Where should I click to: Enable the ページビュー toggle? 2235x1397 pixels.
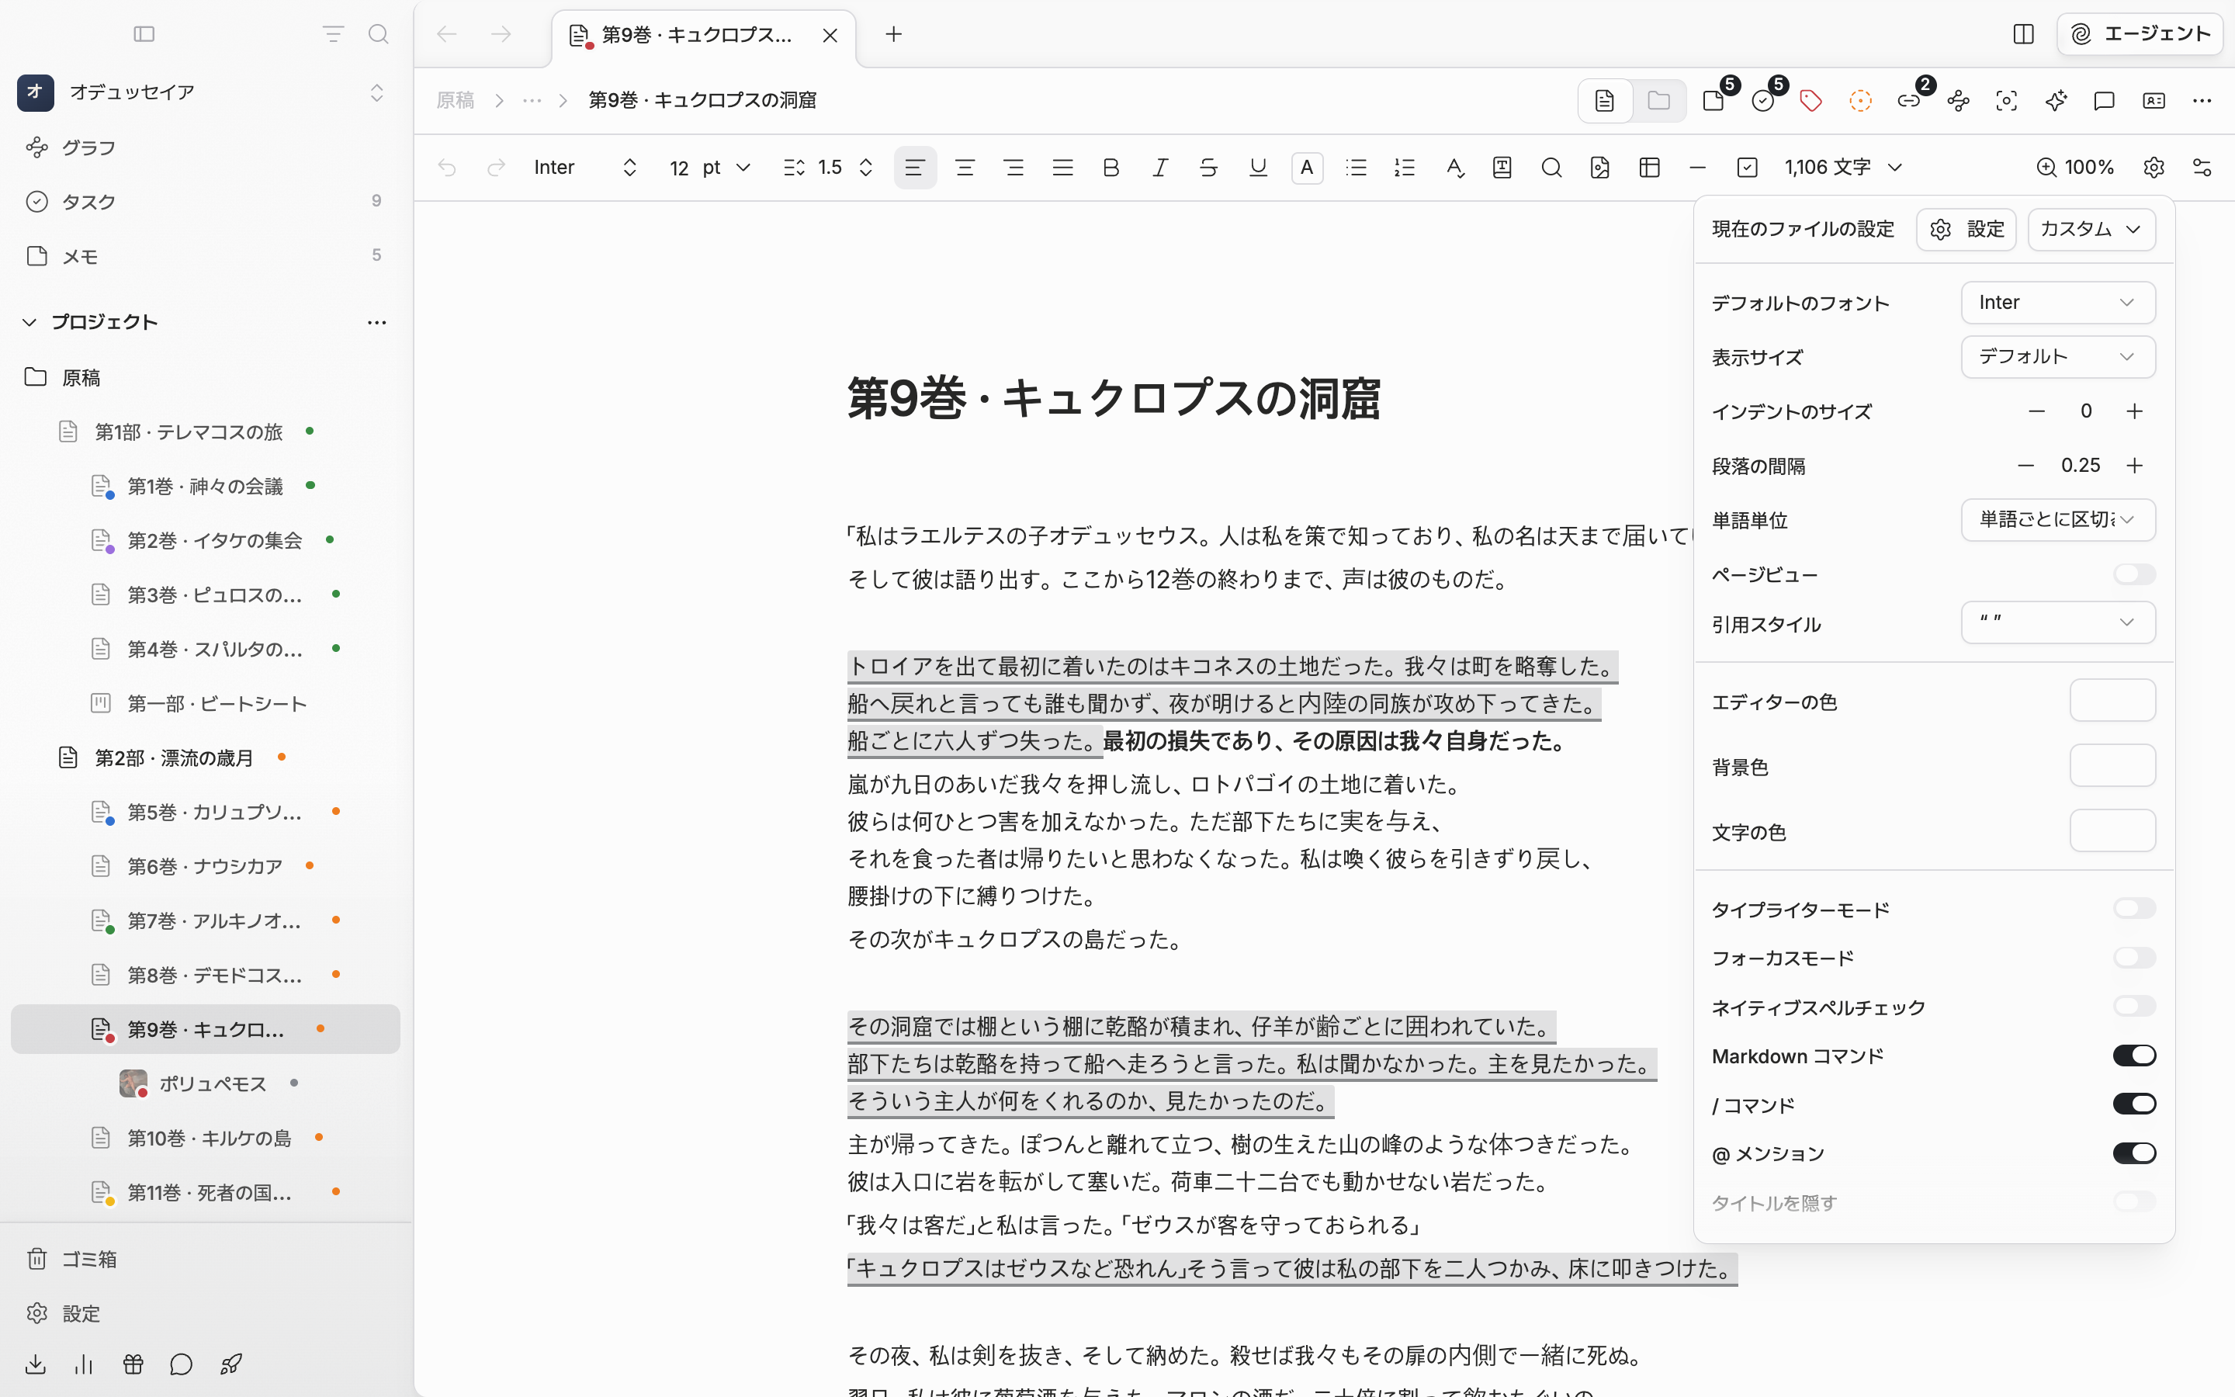click(x=2134, y=574)
